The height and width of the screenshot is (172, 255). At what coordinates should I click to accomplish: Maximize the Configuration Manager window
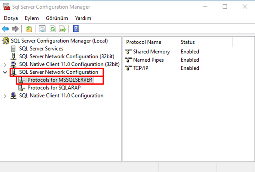pos(225,7)
